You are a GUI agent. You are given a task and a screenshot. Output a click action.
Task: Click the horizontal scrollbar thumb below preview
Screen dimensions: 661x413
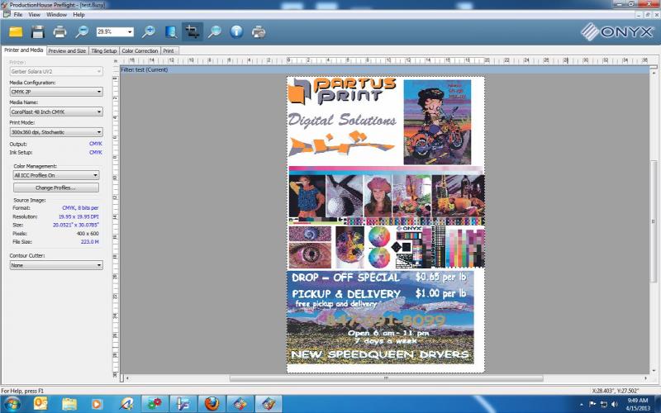coord(386,378)
